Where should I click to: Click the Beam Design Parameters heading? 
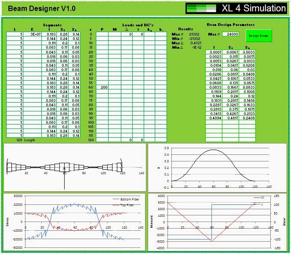(x=231, y=25)
